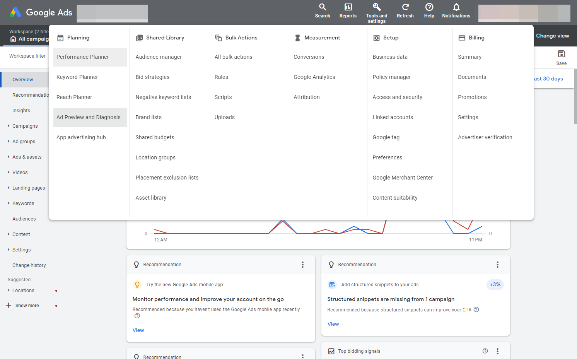The width and height of the screenshot is (577, 359).
Task: Open Ad Preview and Diagnosis
Action: point(90,118)
